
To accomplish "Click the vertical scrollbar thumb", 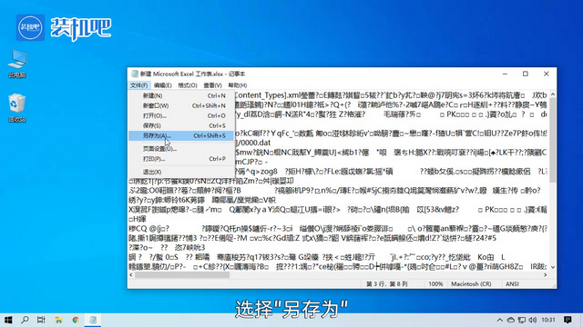I will point(553,140).
